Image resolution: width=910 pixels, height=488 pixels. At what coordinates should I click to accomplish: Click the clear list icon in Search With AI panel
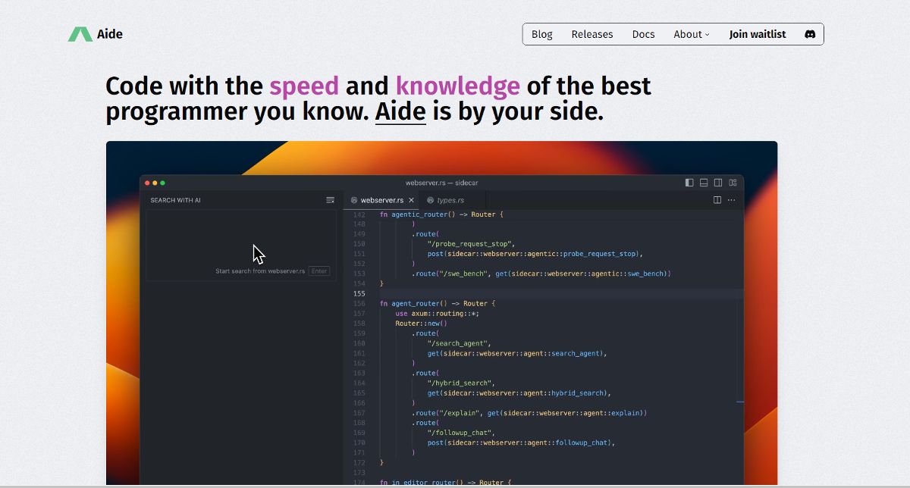(x=330, y=199)
